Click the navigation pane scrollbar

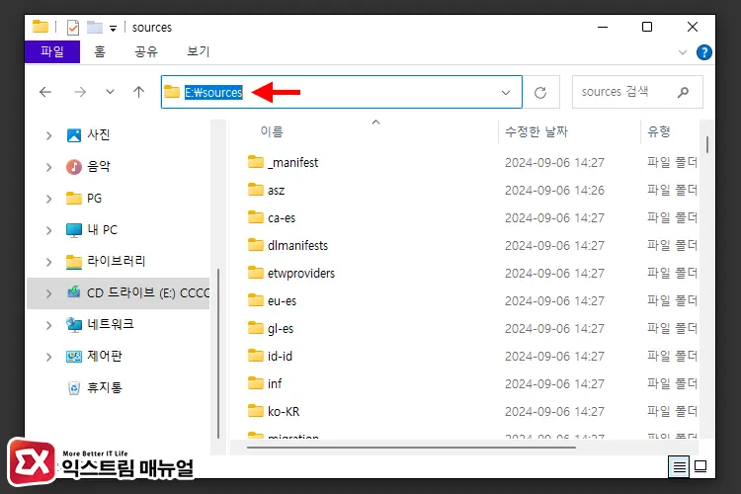point(218,353)
